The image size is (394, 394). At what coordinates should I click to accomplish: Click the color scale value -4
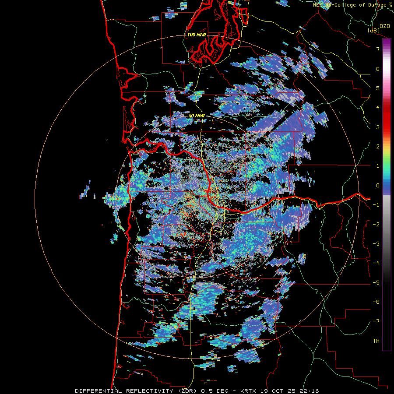[x=376, y=263]
